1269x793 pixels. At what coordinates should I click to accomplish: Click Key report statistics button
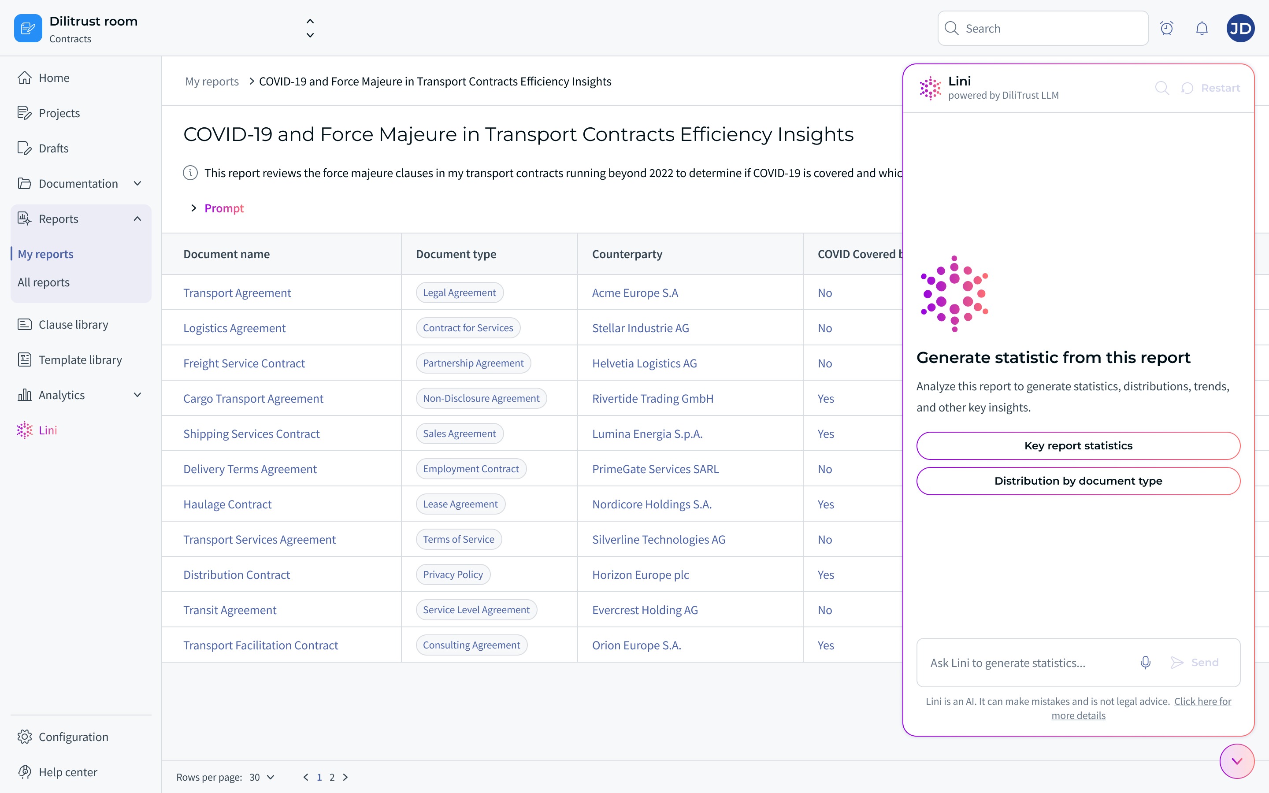click(x=1078, y=445)
